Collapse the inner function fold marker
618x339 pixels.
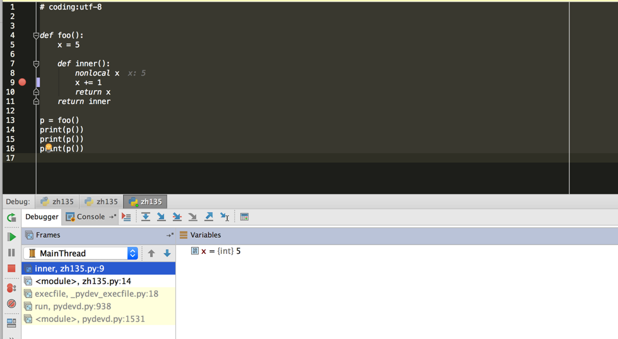36,64
